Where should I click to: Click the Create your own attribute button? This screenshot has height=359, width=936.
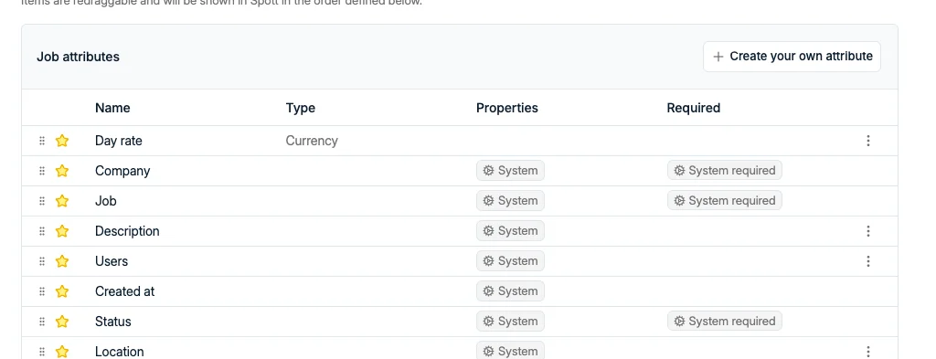pos(792,57)
